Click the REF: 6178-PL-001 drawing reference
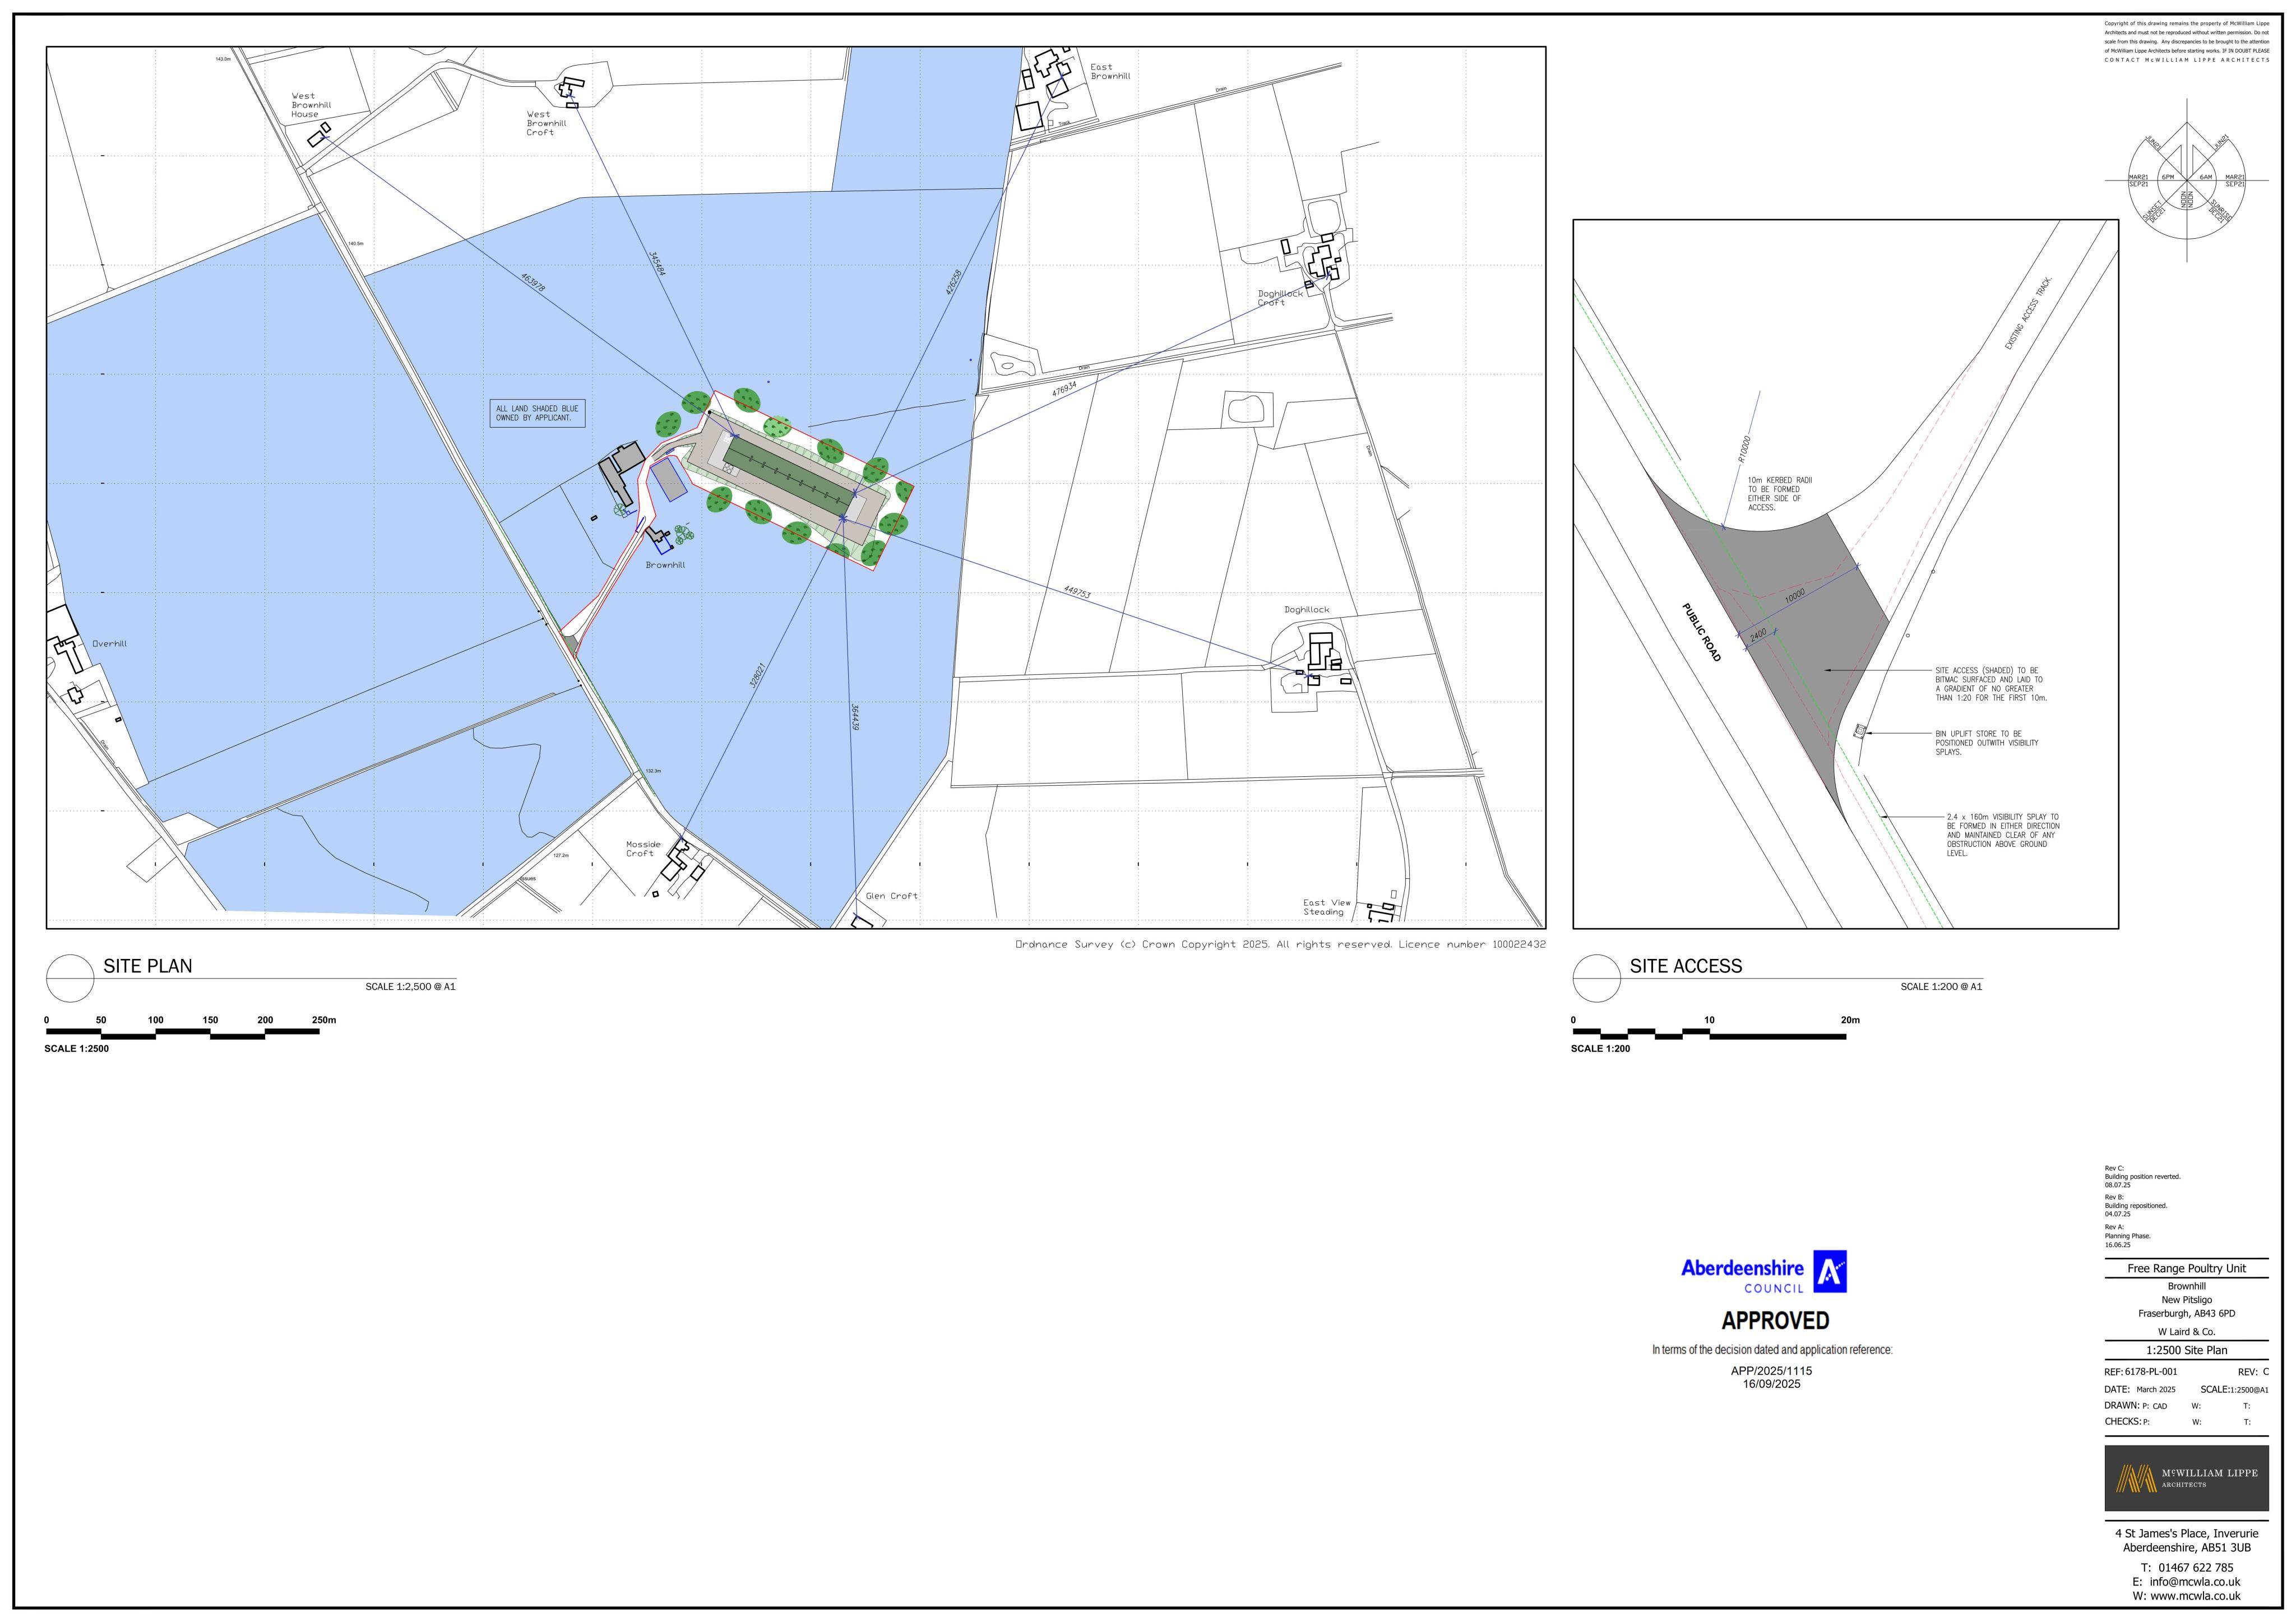Viewport: 2296px width, 1622px height. 2140,1372
